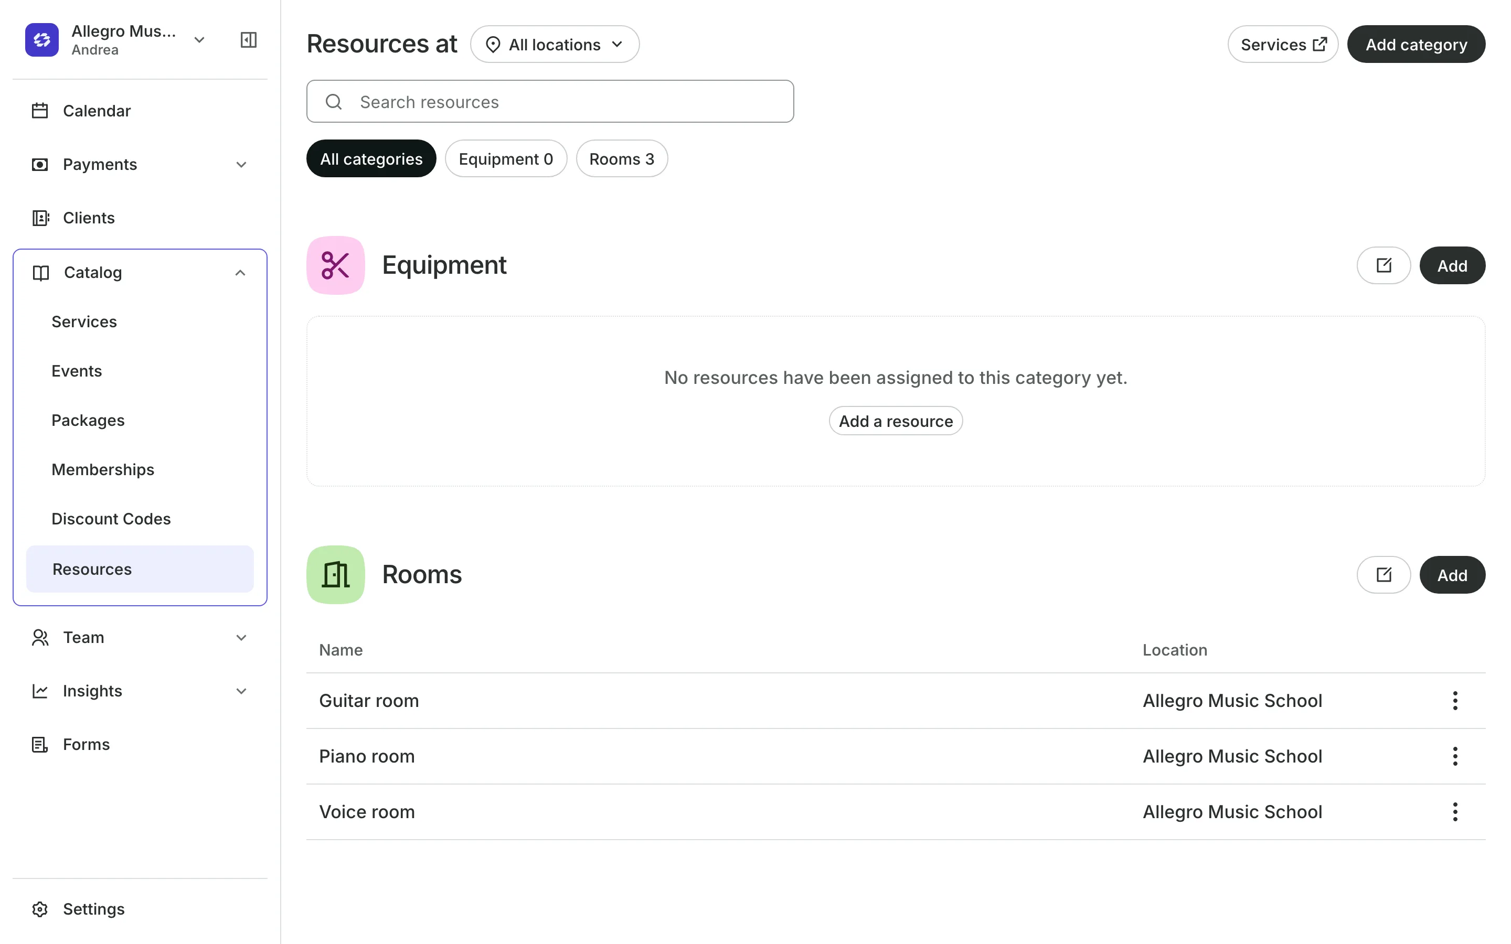The width and height of the screenshot is (1511, 944).
Task: Select Resources in the sidebar
Action: (140, 569)
